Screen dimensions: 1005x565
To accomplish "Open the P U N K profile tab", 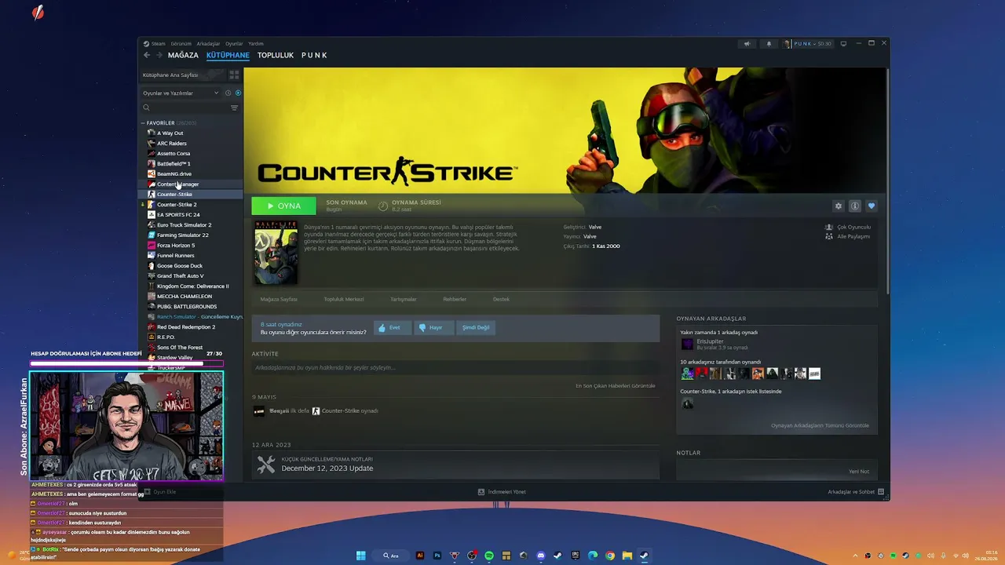I will [x=314, y=56].
